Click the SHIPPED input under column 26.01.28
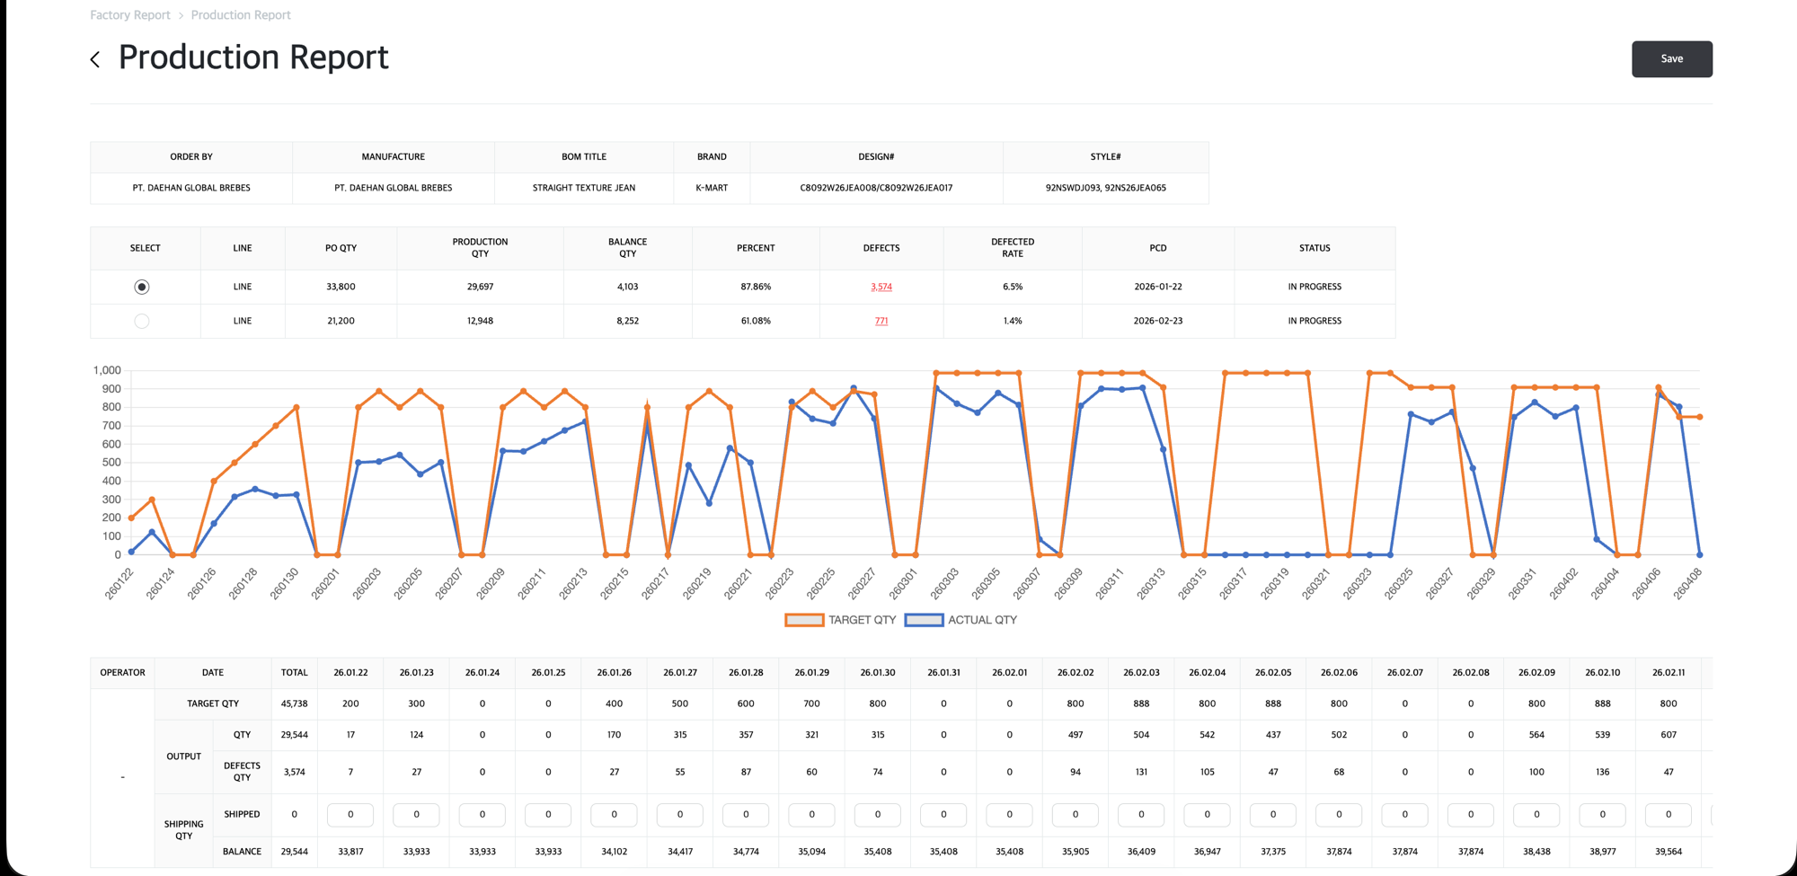1797x876 pixels. click(x=745, y=815)
